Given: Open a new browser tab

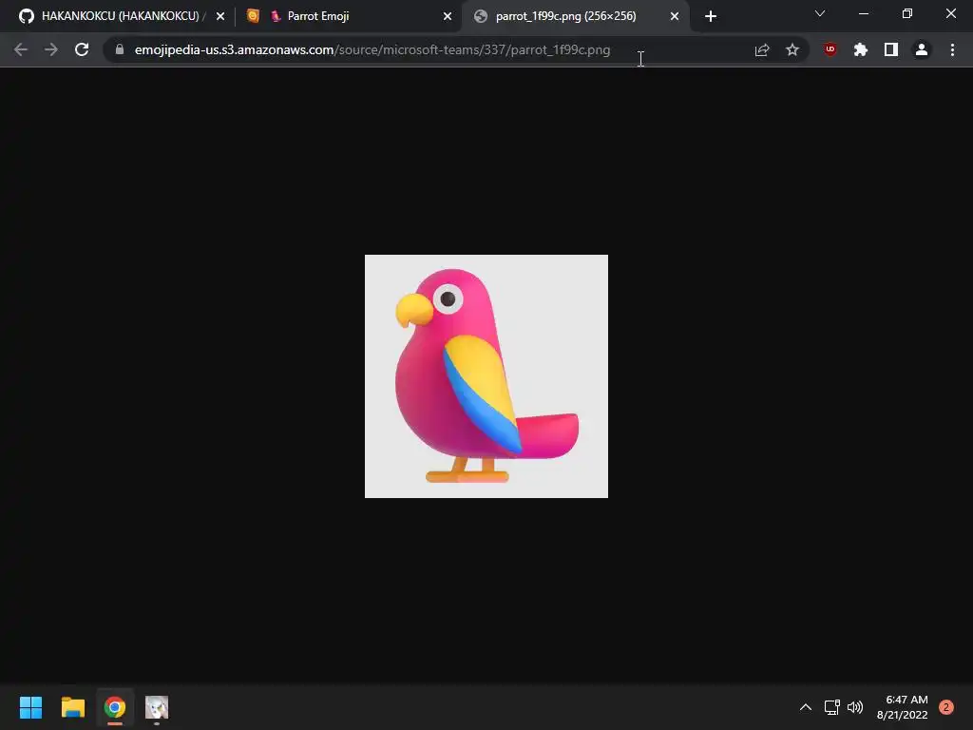Looking at the screenshot, I should click(x=711, y=16).
